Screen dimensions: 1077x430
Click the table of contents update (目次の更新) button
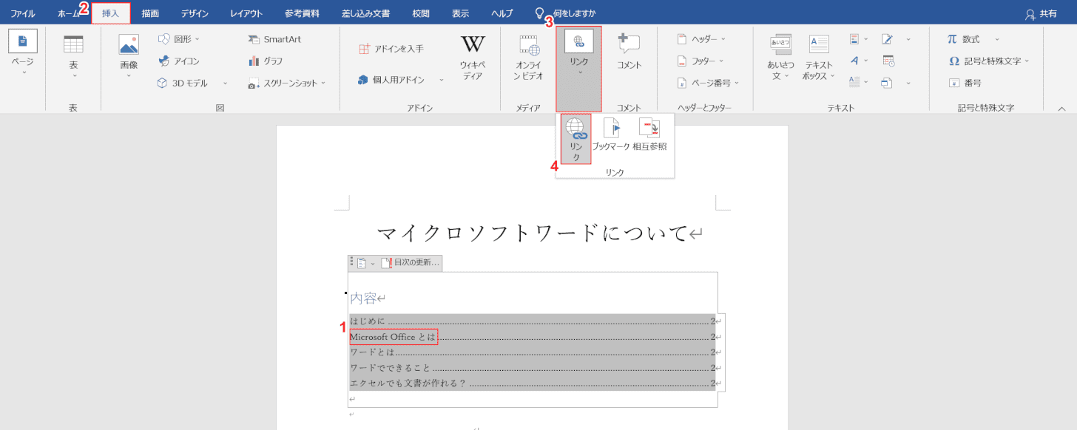[x=411, y=262]
